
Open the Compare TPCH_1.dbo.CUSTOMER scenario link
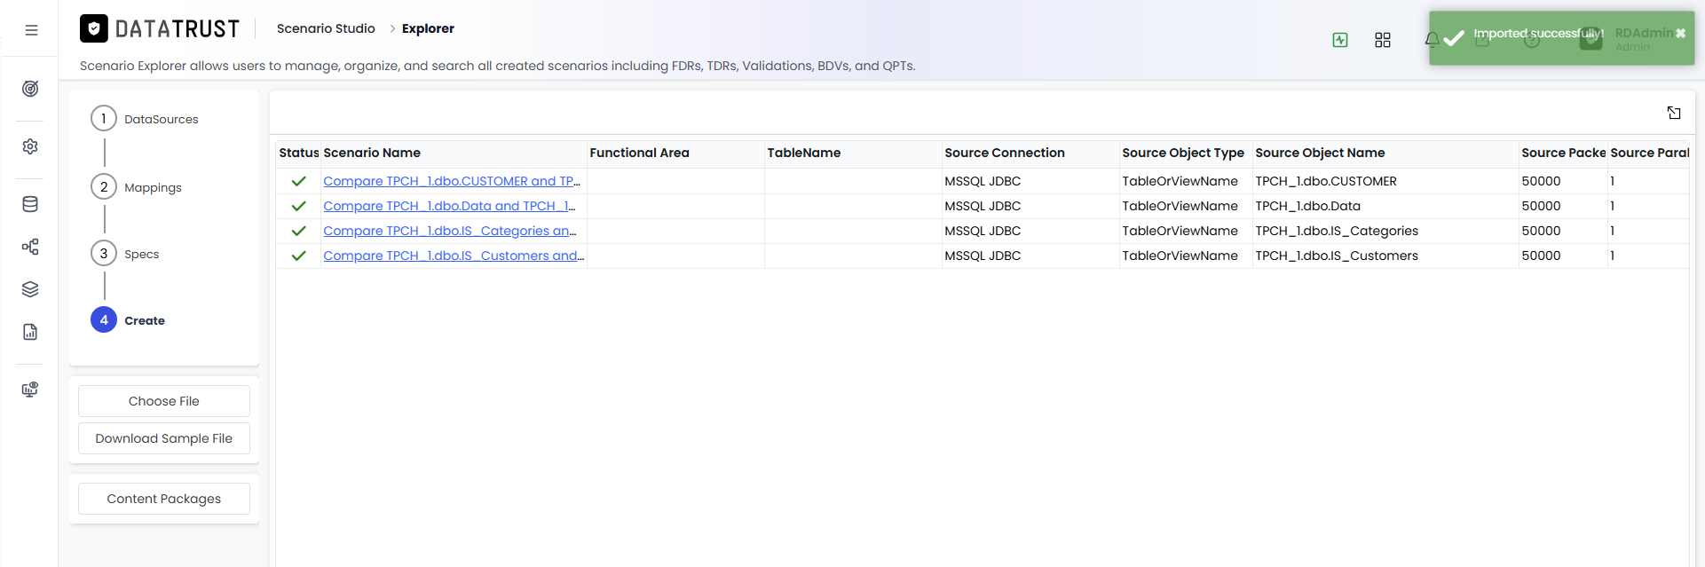pos(452,181)
